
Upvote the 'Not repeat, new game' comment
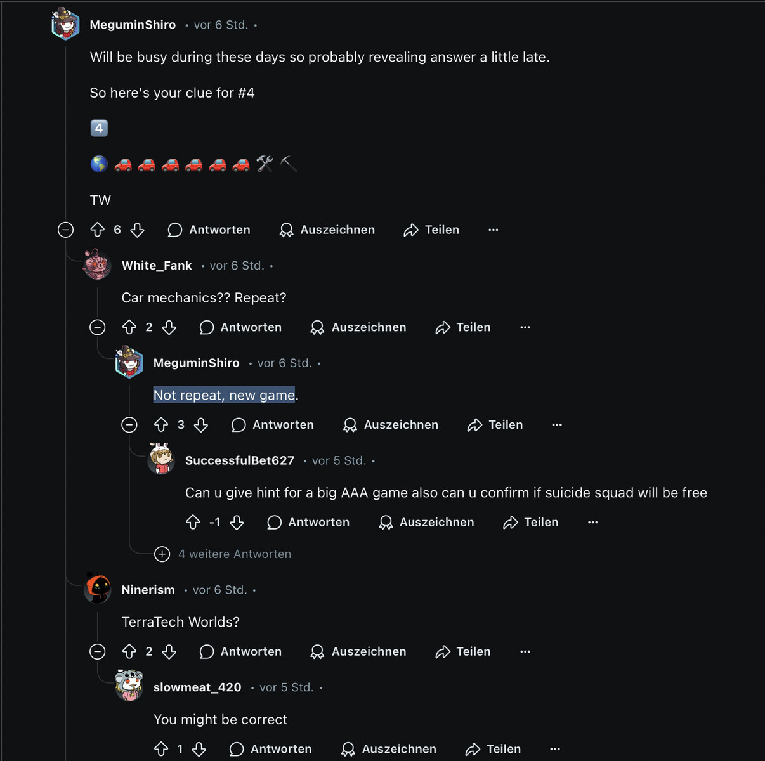(x=161, y=425)
